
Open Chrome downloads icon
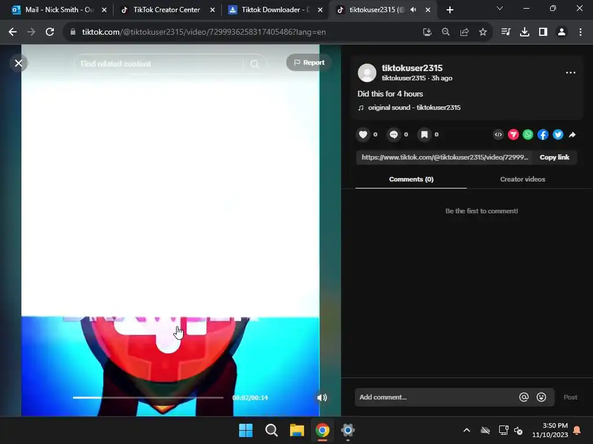[525, 32]
